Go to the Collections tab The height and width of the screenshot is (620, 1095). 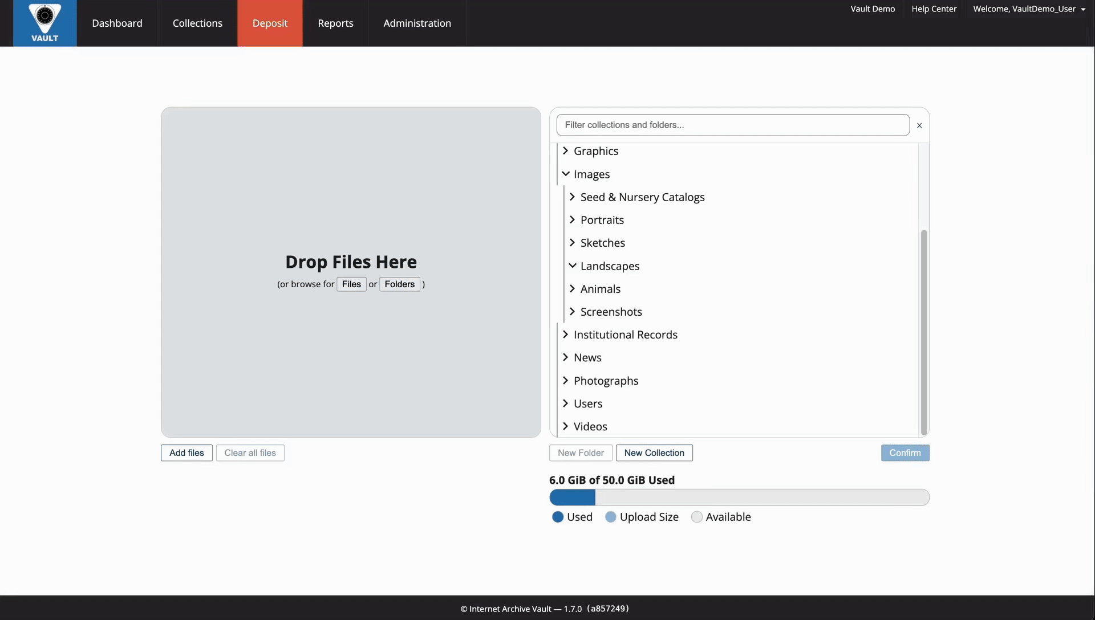197,23
